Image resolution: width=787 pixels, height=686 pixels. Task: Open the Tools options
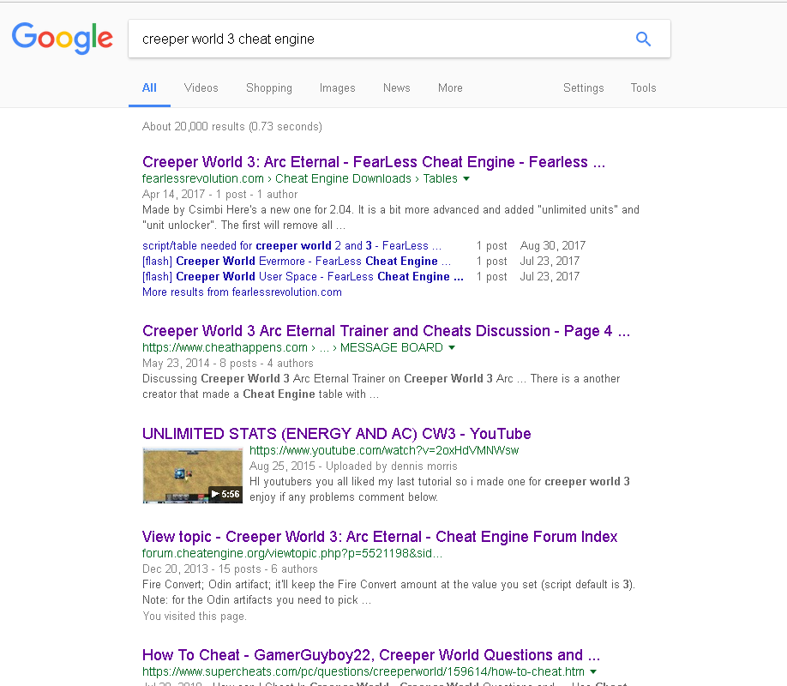click(643, 87)
